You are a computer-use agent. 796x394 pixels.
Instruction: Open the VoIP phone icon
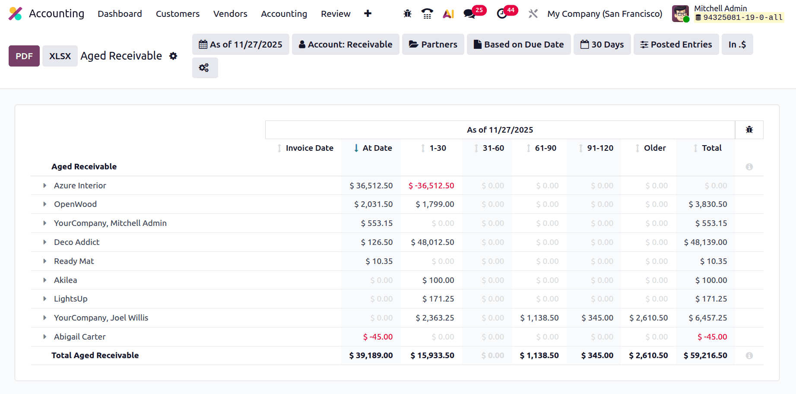[427, 14]
